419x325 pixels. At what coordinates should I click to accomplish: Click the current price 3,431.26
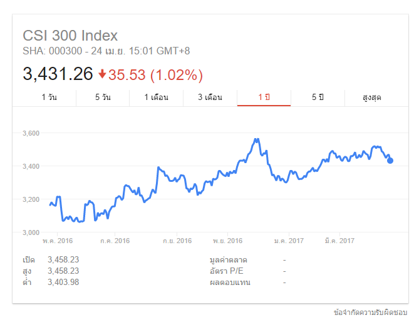58,75
